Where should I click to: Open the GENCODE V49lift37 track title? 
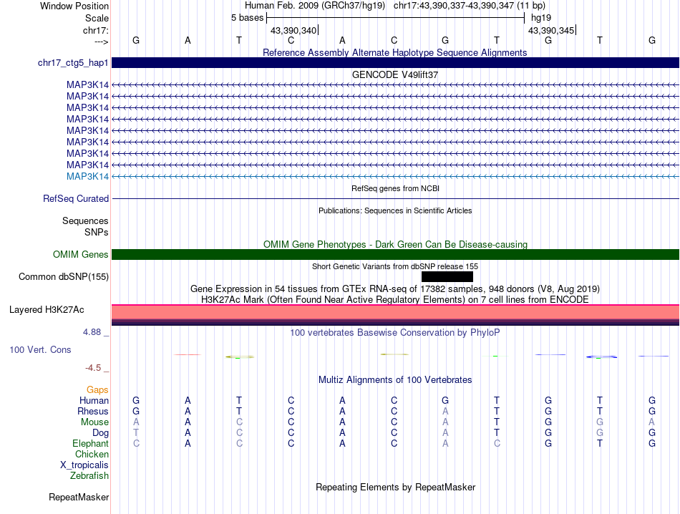click(395, 74)
